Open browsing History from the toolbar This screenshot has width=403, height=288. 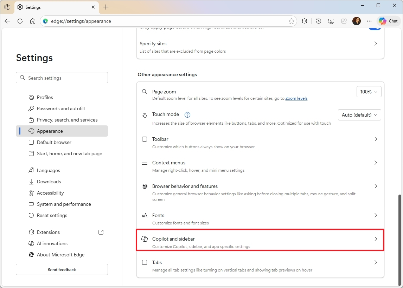tap(318, 21)
